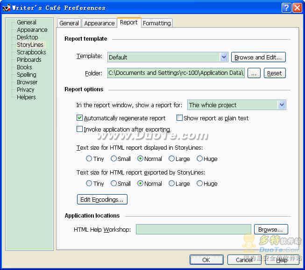Open the StoryLines preferences category

30,44
